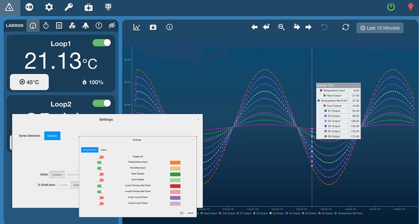Click the play/pause control icon
Image resolution: width=419 pixels, height=224 pixels.
(x=29, y=7)
